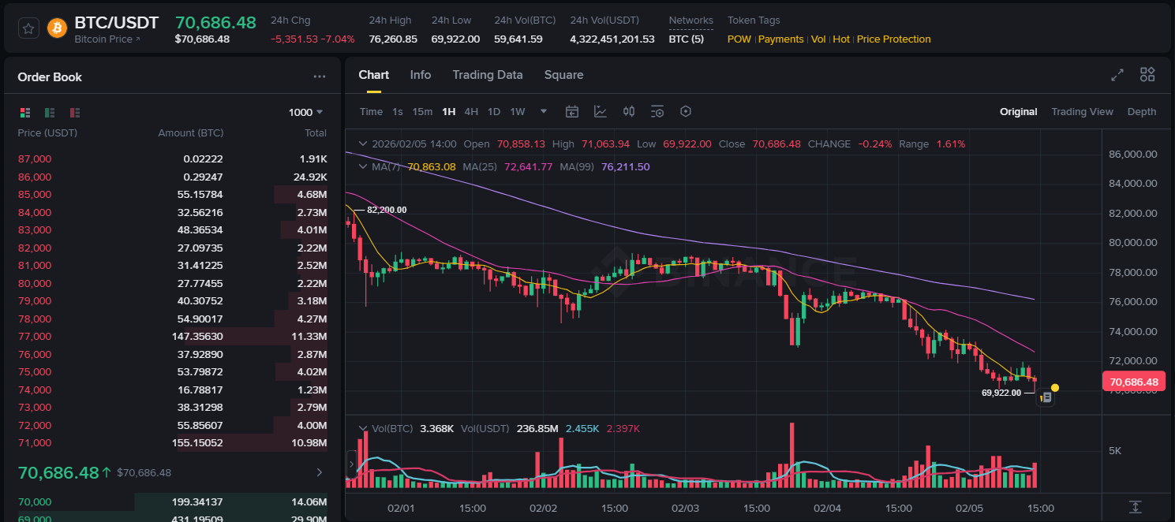Click the hexagon chart settings icon
This screenshot has width=1175, height=522.
pyautogui.click(x=686, y=111)
